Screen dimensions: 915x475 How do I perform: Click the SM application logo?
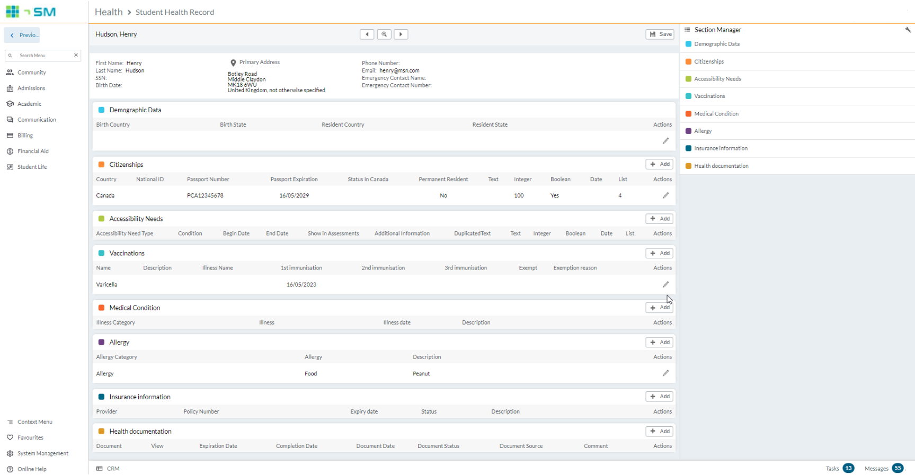coord(31,12)
